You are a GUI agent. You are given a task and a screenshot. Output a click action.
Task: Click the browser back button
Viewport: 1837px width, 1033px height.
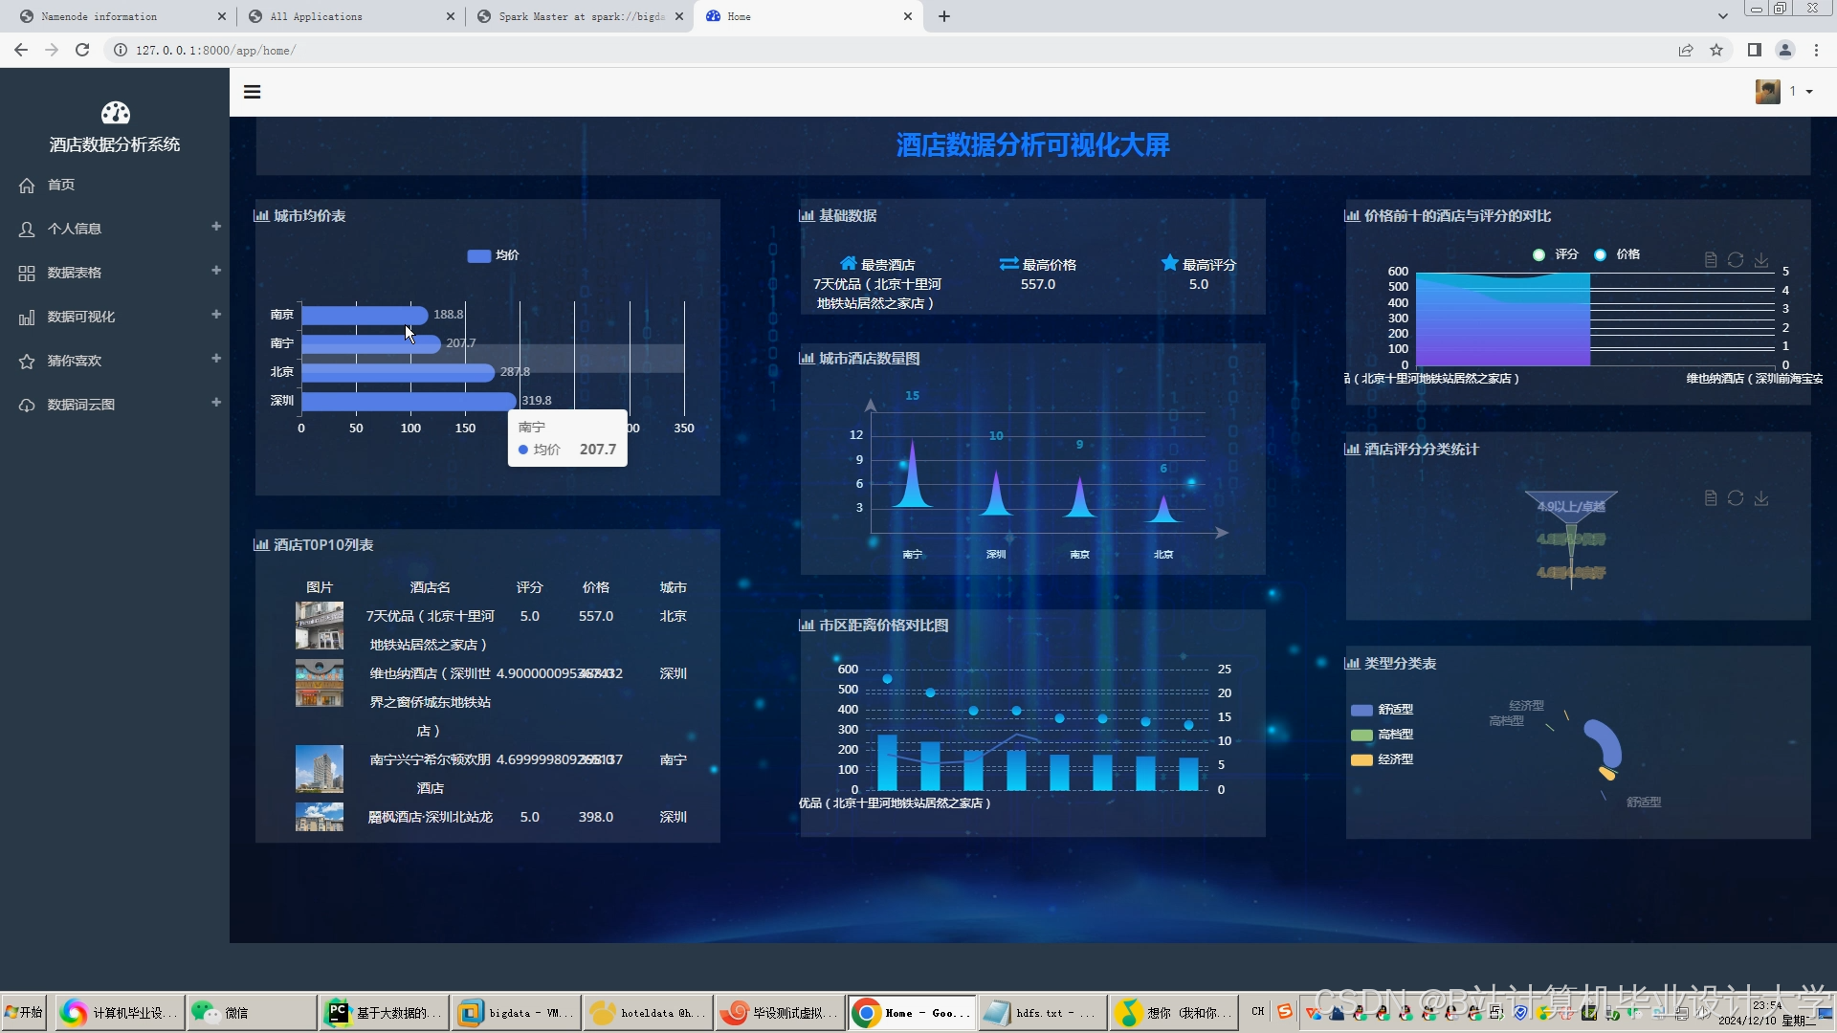coord(21,50)
